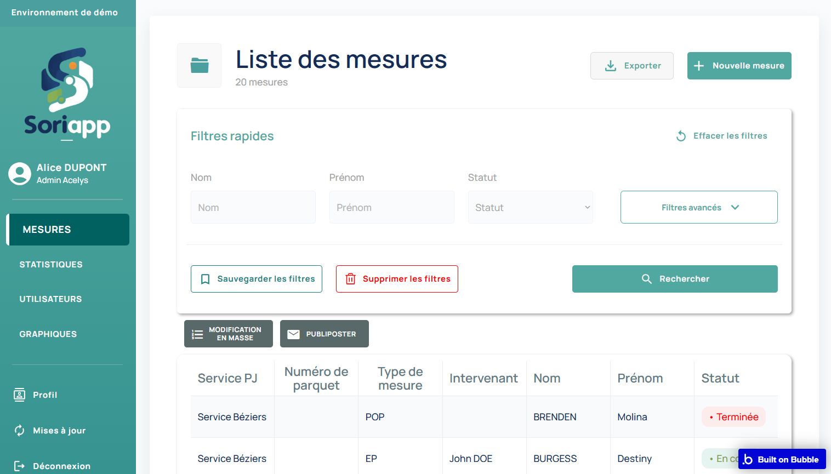Viewport: 831px width, 474px height.
Task: Click the folder icon beside Liste des mesures
Action: click(200, 65)
